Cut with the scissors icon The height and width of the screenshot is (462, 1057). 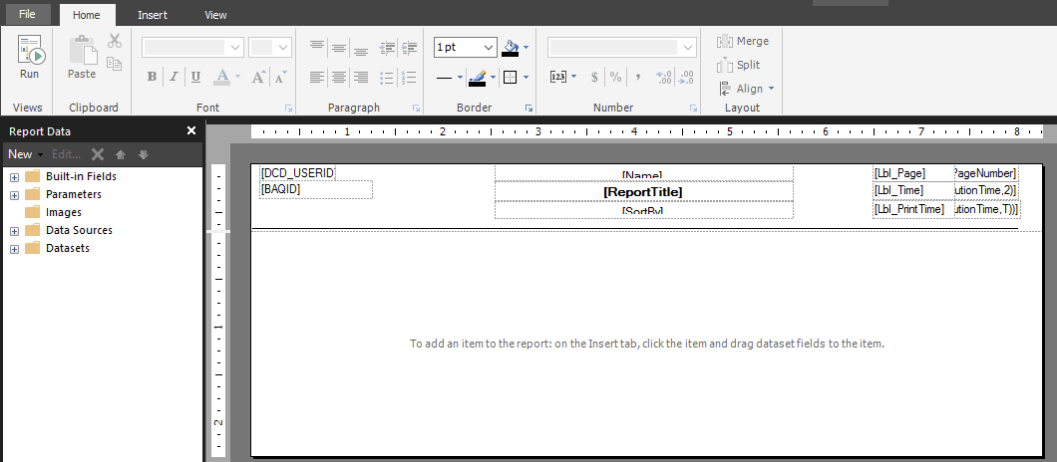[x=115, y=41]
